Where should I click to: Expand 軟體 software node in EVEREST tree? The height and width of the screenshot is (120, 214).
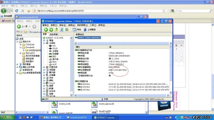pos(44,88)
